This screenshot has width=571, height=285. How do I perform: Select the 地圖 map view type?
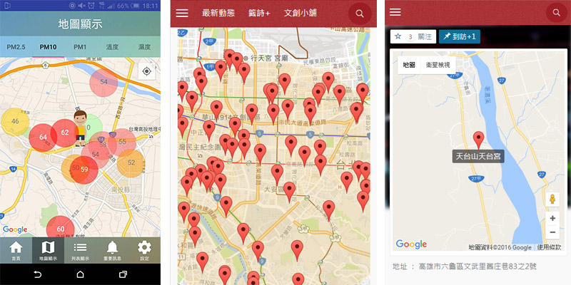pyautogui.click(x=409, y=65)
